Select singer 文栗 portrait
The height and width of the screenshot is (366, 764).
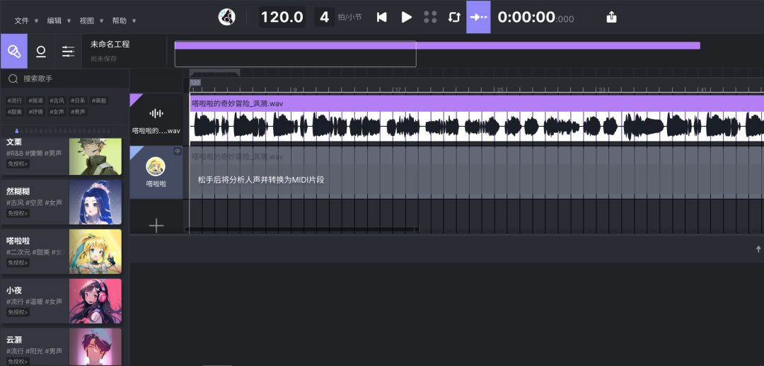pyautogui.click(x=95, y=156)
